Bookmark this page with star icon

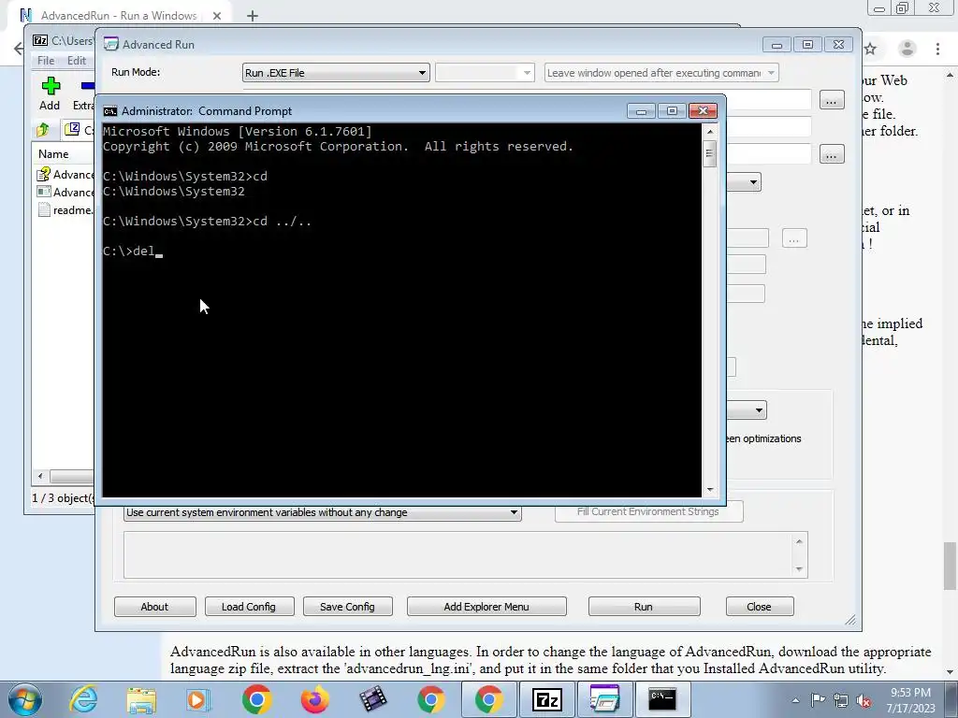(871, 49)
